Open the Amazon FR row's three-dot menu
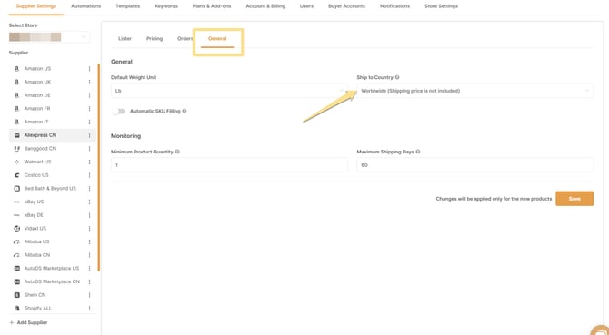This screenshot has height=335, width=609. tap(89, 109)
